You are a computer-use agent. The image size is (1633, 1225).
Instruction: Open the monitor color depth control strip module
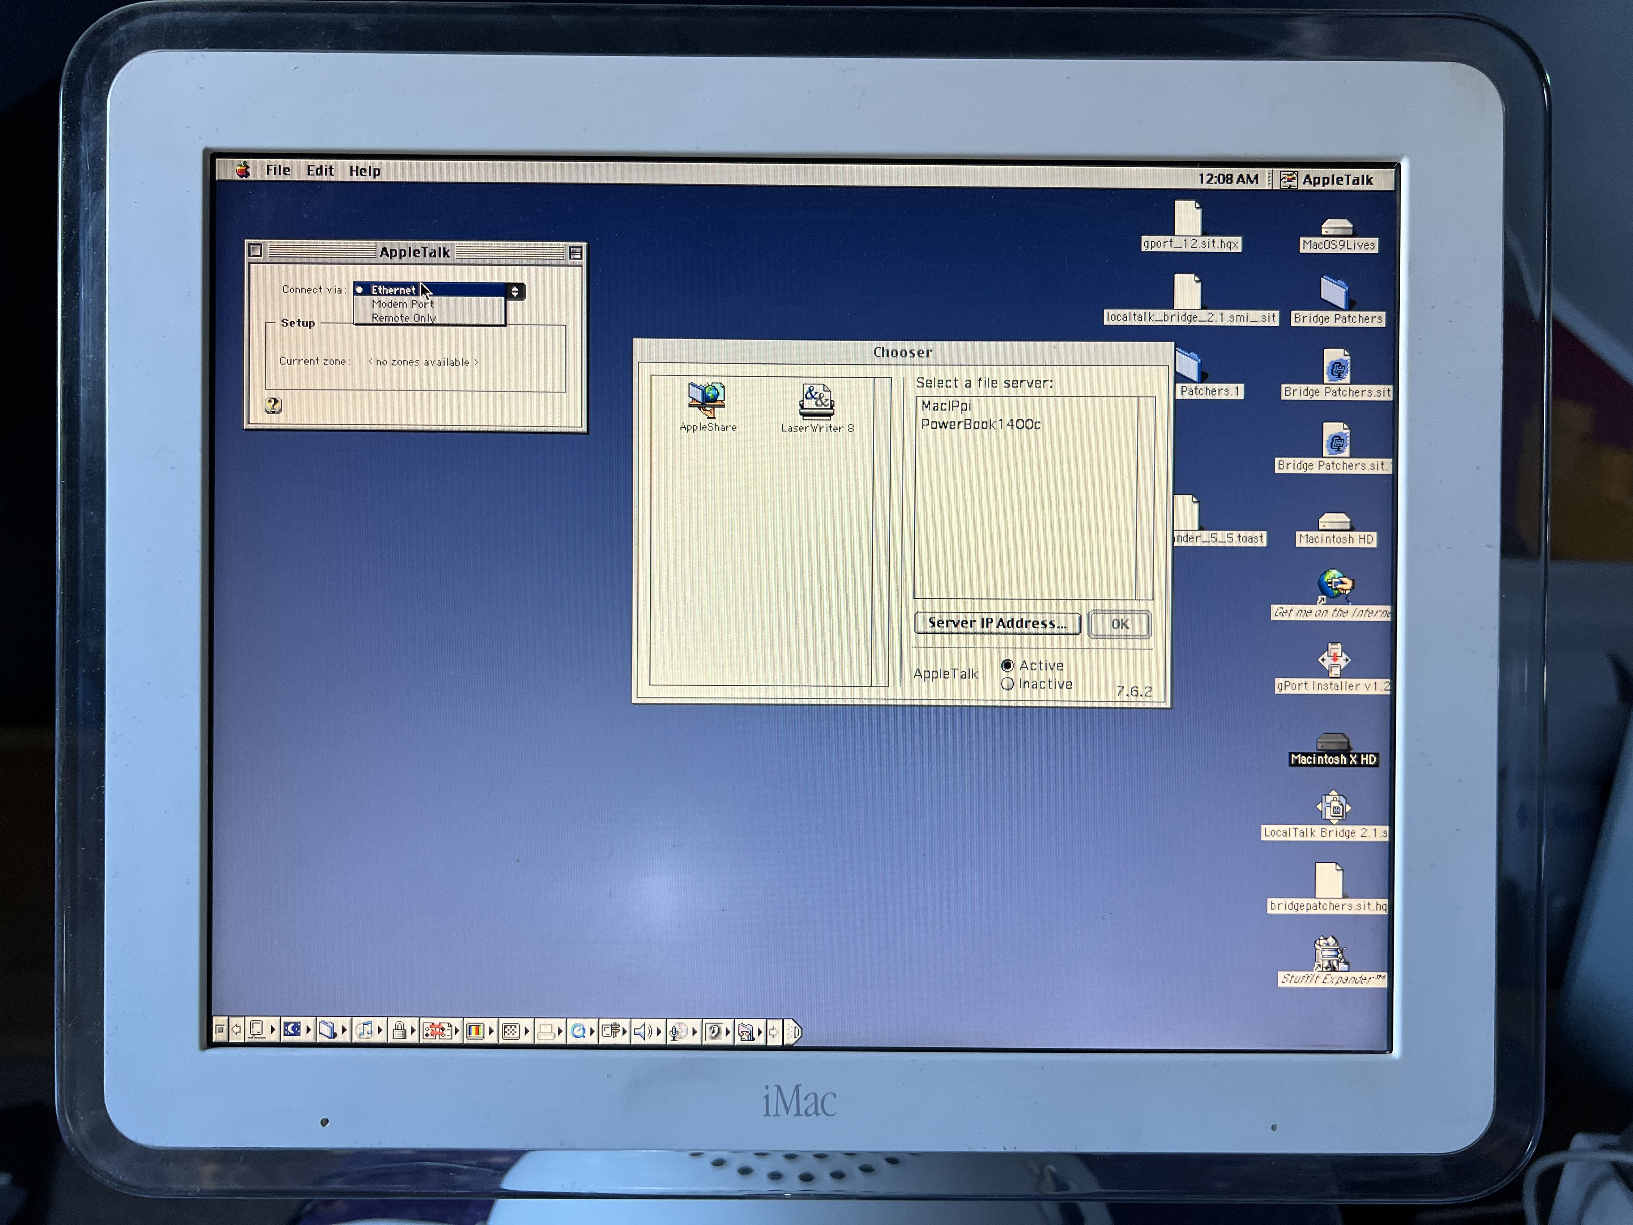pos(475,1031)
